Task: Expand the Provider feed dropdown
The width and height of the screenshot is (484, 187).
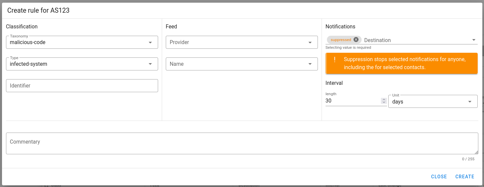Action: [242, 42]
